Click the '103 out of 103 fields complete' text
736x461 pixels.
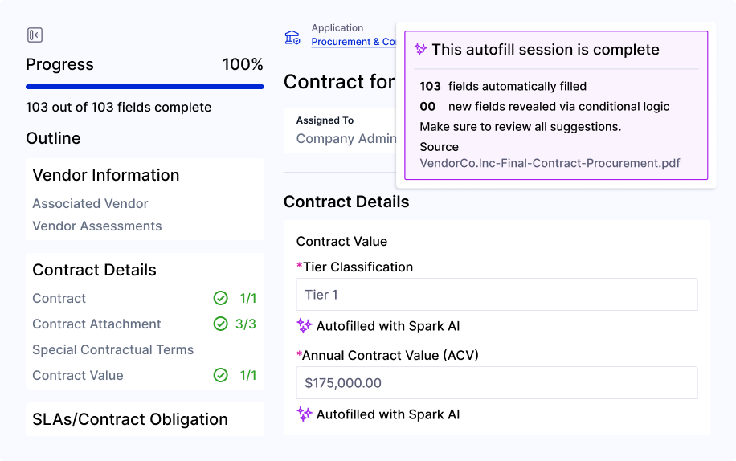[x=119, y=108]
